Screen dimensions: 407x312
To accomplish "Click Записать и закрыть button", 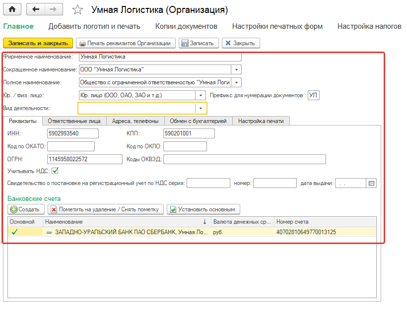I will pyautogui.click(x=38, y=43).
